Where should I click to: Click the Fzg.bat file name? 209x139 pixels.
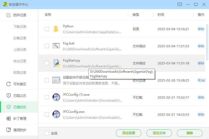(x=69, y=43)
